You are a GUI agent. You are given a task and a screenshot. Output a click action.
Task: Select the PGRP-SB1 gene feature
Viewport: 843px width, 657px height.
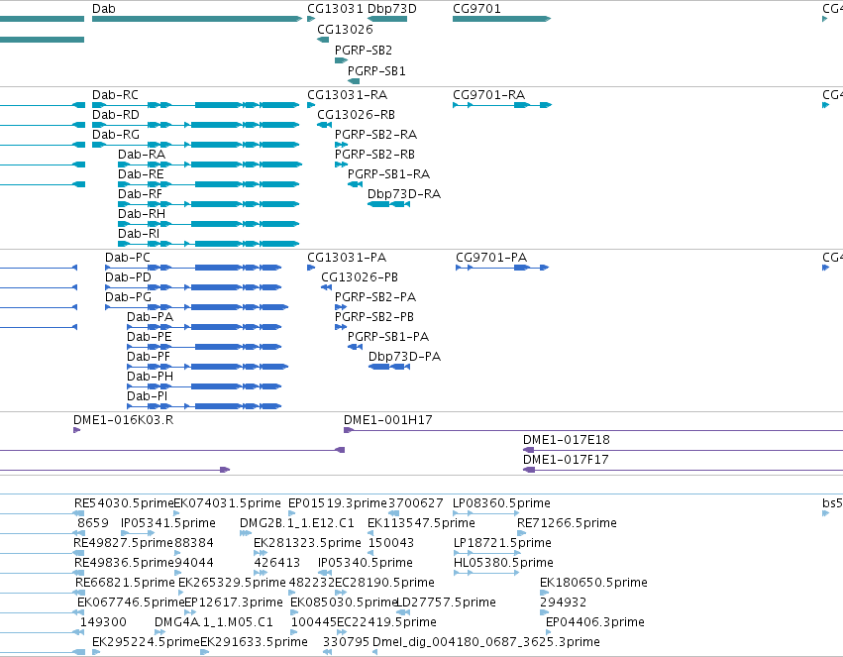354,81
